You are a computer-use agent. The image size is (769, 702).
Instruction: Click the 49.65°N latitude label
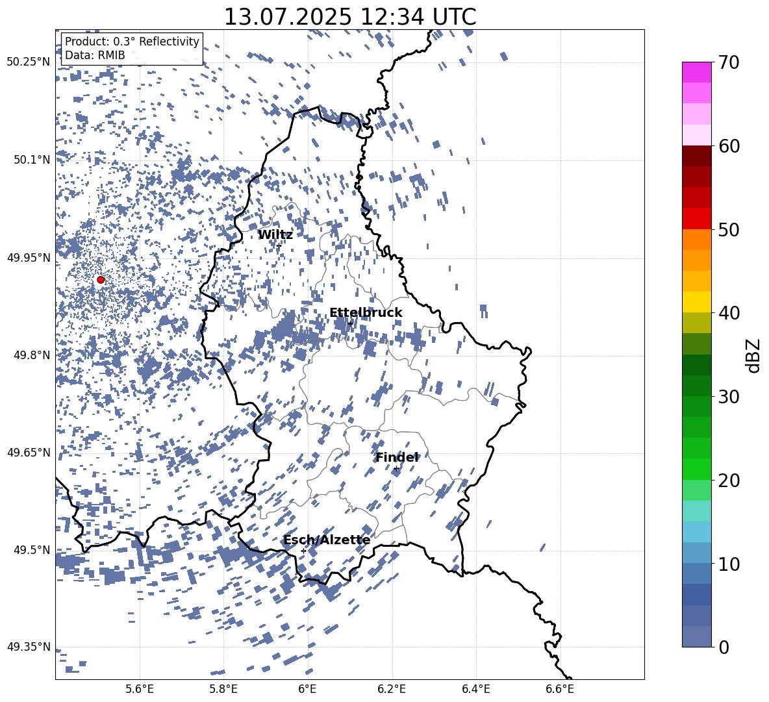29,453
